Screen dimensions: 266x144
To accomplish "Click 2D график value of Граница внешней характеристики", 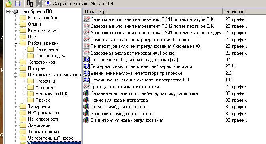I will click(x=236, y=87).
